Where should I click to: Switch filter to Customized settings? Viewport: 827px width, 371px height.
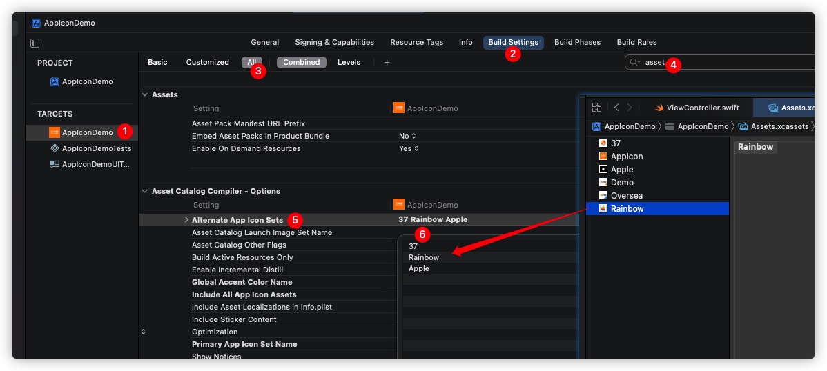[x=207, y=62]
